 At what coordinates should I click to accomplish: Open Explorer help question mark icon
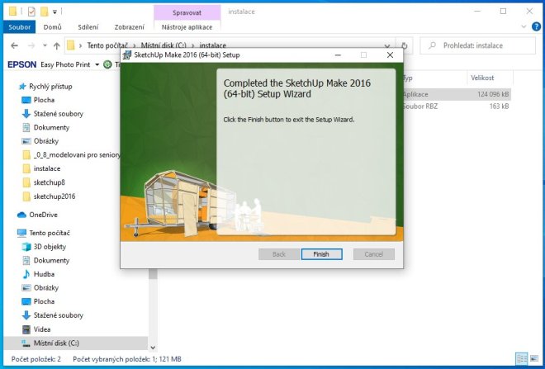coord(536,26)
